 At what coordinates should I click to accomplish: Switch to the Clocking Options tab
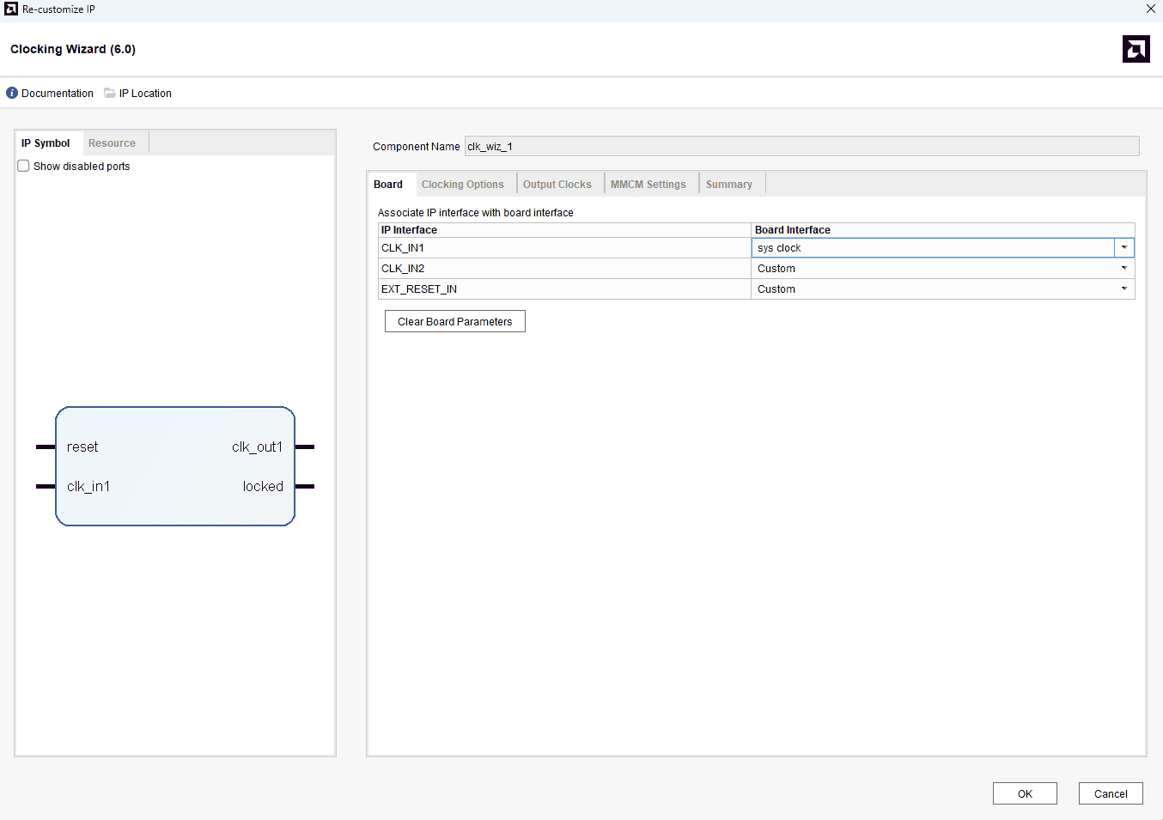462,185
